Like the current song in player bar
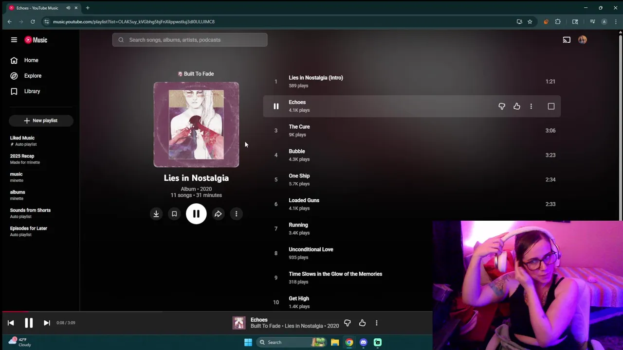This screenshot has height=350, width=623. tap(362, 323)
